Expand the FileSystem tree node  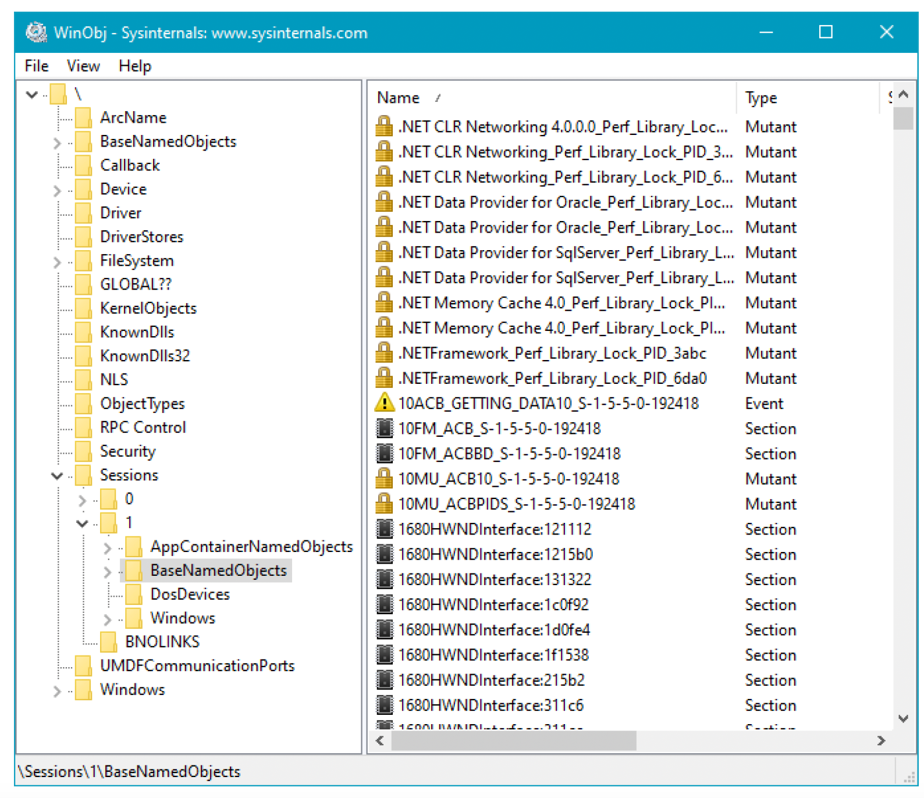pos(57,262)
